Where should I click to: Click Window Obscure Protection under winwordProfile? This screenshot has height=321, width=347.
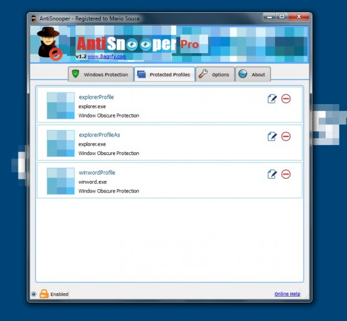point(109,191)
